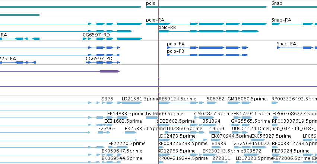Select RP004219244.5prime EST label
The width and height of the screenshot is (317, 164).
coord(183,158)
